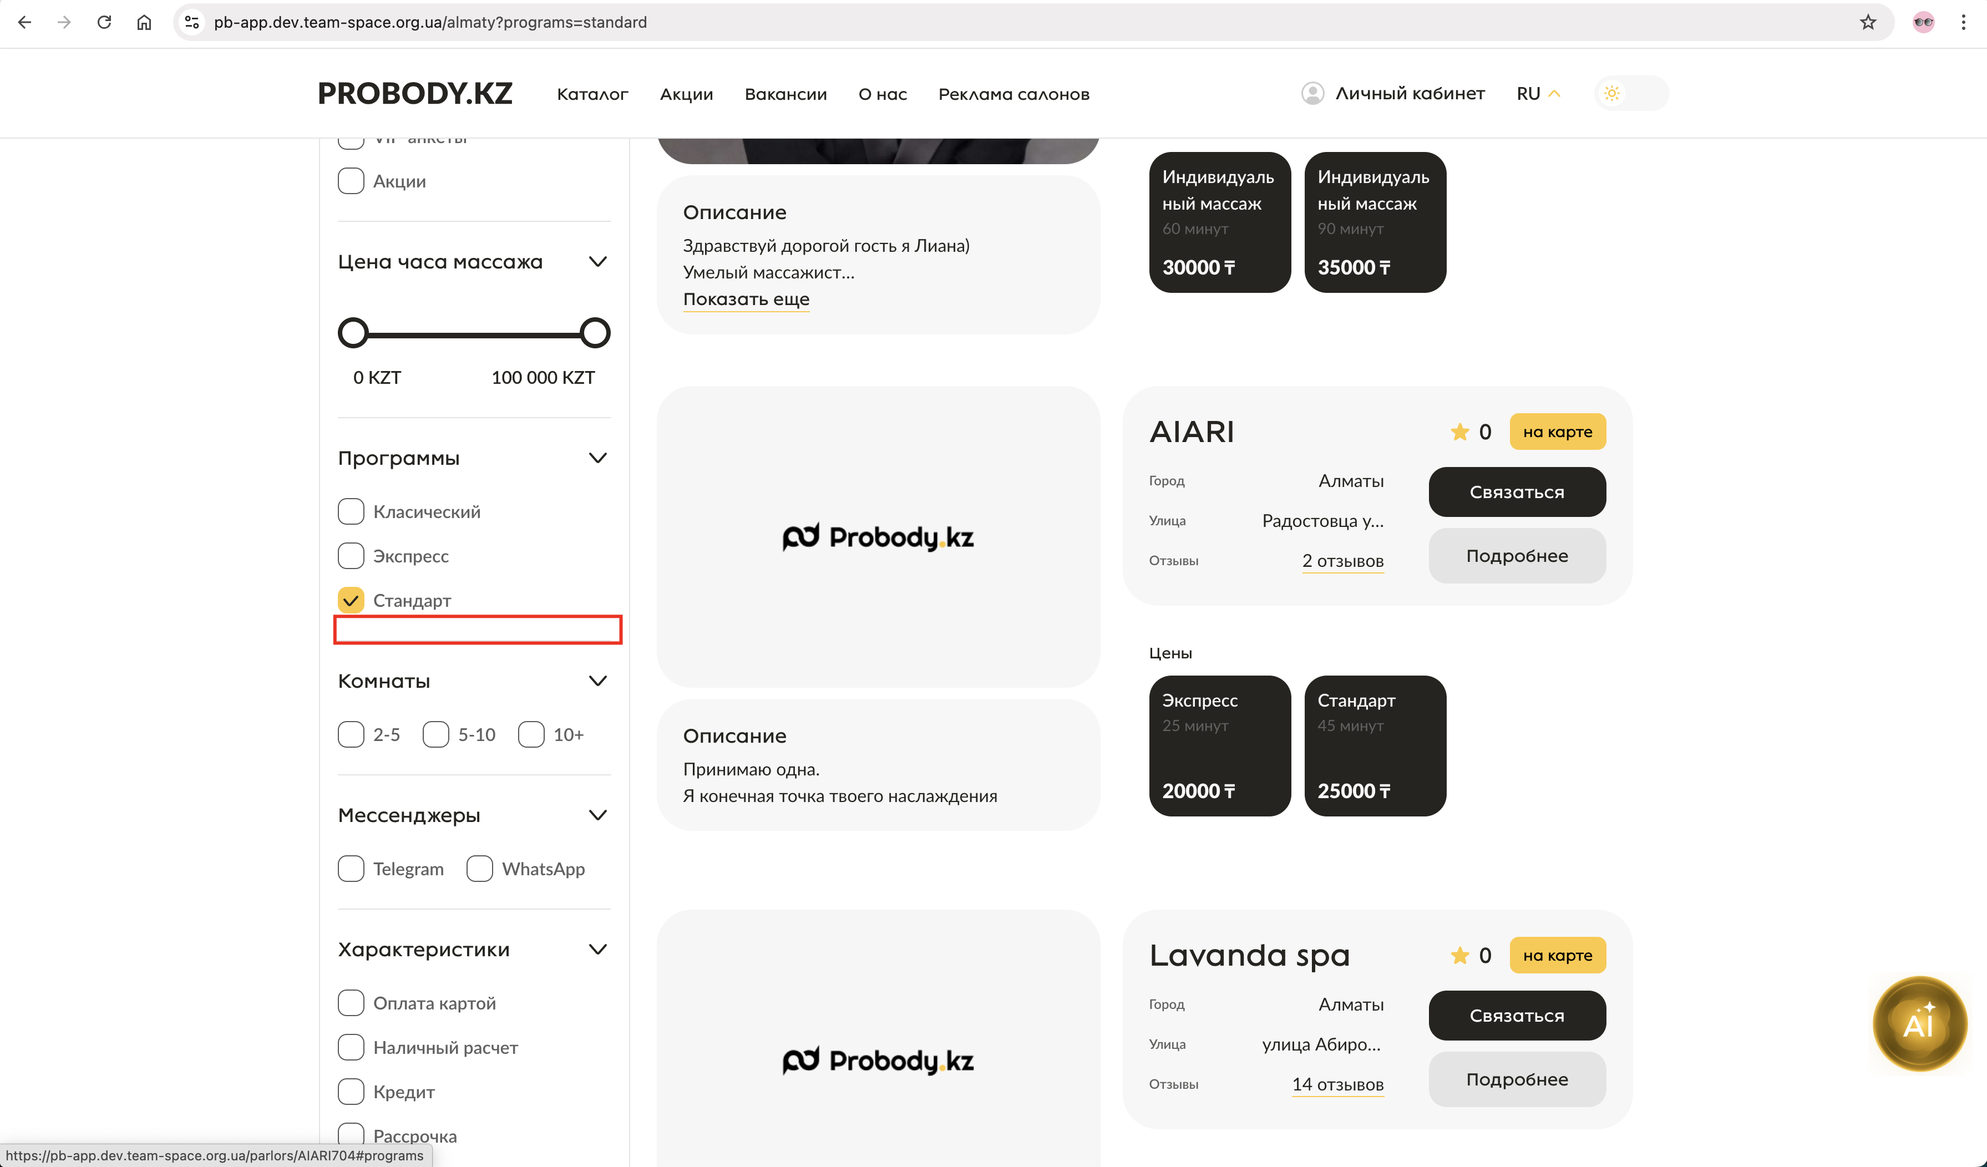Click Связаться button for AIARI salon

click(x=1516, y=492)
